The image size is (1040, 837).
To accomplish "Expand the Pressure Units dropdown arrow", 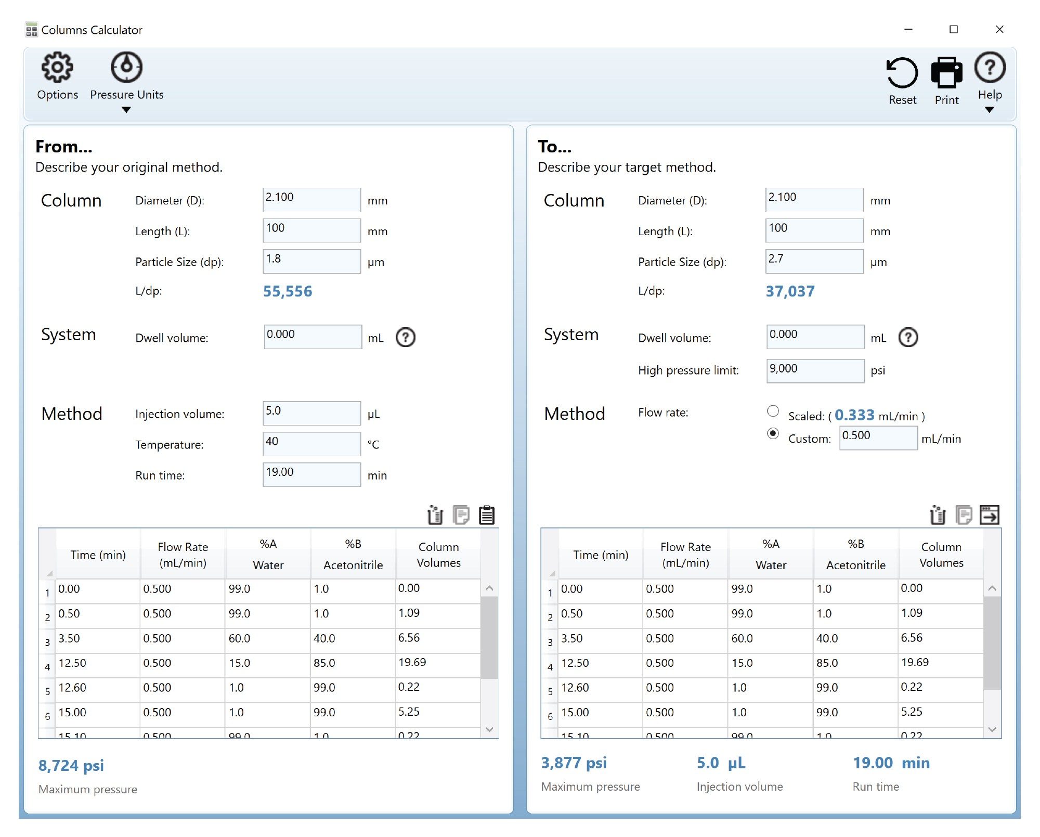I will coord(126,110).
